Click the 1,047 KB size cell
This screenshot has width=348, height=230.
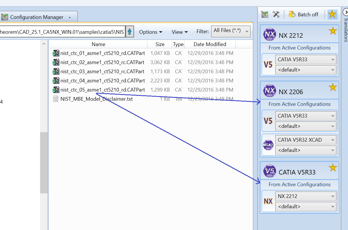pyautogui.click(x=160, y=53)
